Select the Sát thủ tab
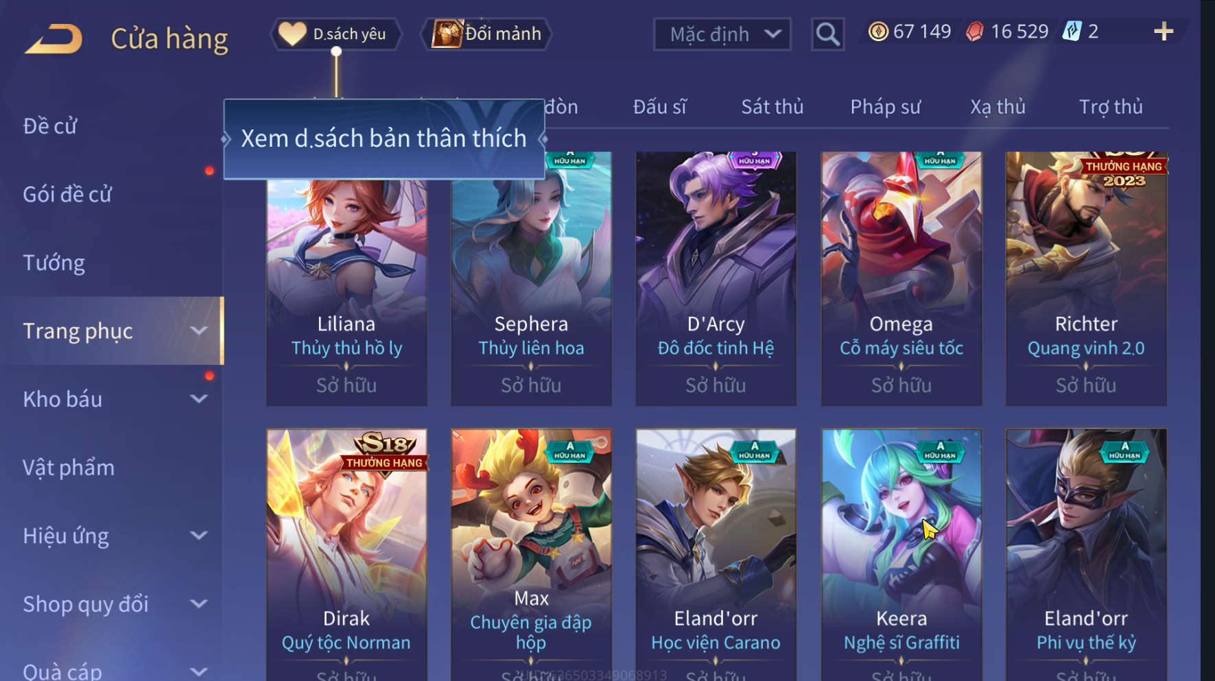This screenshot has width=1215, height=681. point(772,107)
